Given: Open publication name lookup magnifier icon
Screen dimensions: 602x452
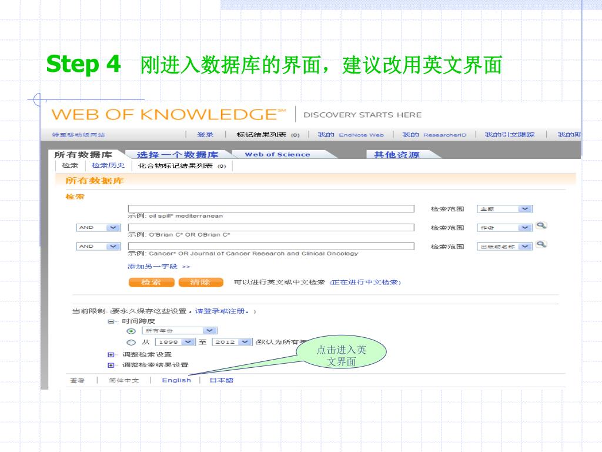Looking at the screenshot, I should tap(541, 244).
